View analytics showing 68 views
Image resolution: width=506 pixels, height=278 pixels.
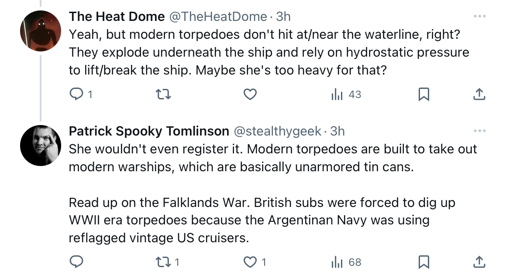[346, 262]
